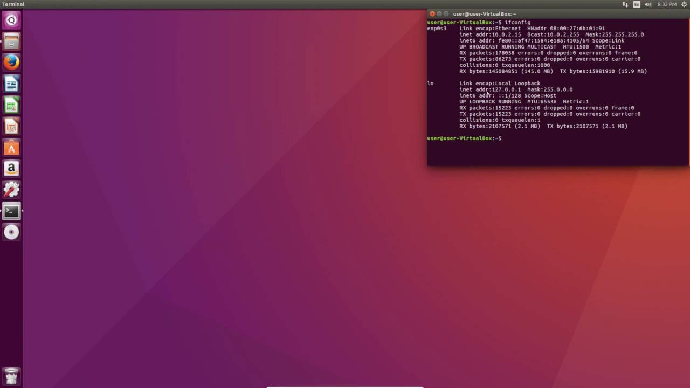Image resolution: width=690 pixels, height=388 pixels.
Task: Open Ubuntu Software center icon
Action: 11,148
